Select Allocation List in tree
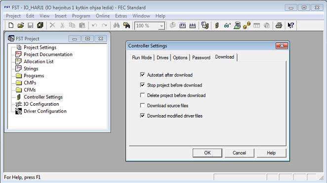327x183 pixels. pos(39,61)
